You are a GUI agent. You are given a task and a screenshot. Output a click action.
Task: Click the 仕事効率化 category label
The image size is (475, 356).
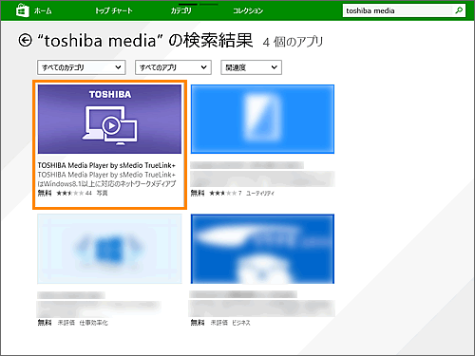click(93, 323)
